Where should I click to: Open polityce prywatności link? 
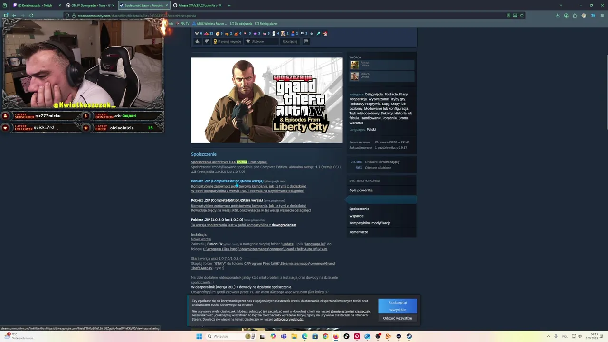click(x=288, y=319)
